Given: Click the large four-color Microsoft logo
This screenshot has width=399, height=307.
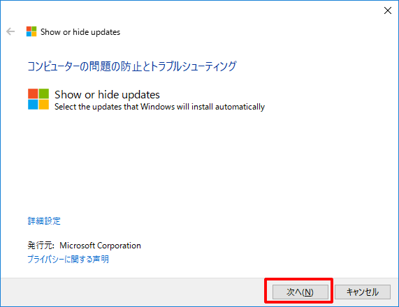Looking at the screenshot, I should pyautogui.click(x=38, y=99).
